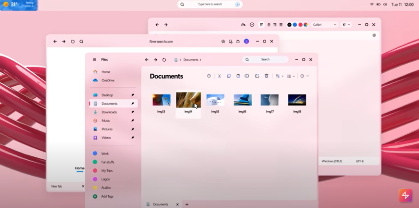Open text editor settings gear
The image size is (419, 208).
pos(374,35)
